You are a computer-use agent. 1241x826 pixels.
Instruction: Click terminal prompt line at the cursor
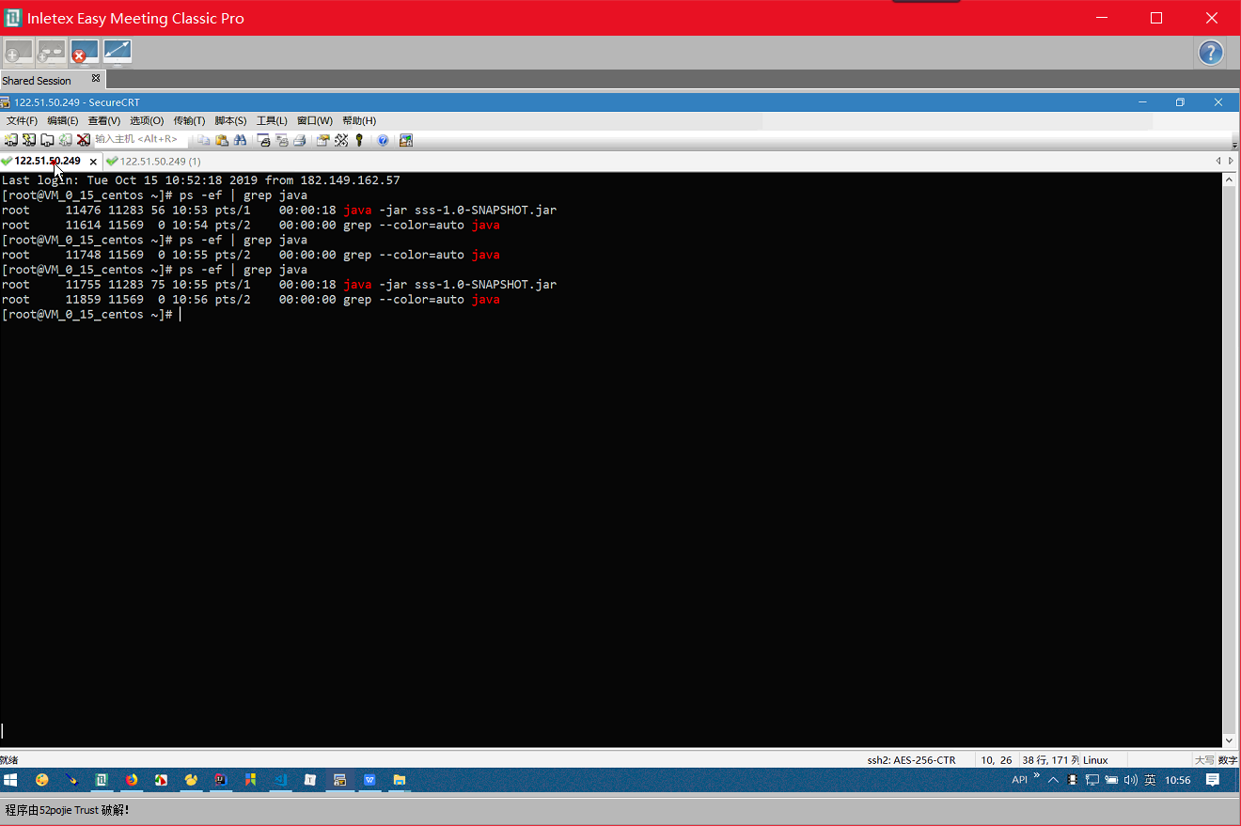pyautogui.click(x=89, y=315)
